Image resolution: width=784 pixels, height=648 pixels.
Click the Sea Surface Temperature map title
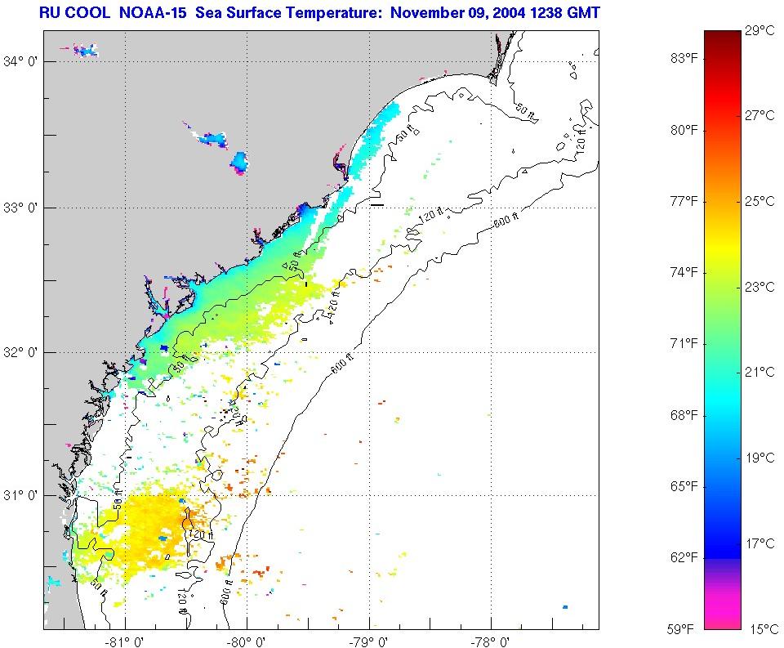click(319, 12)
